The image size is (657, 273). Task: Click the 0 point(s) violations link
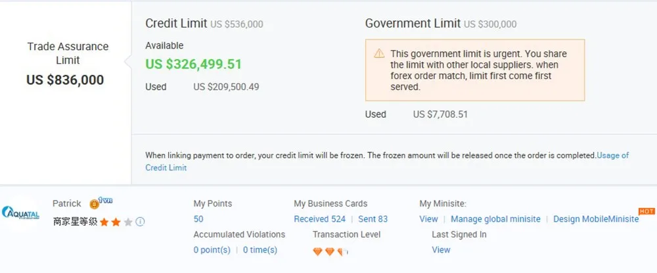(212, 250)
